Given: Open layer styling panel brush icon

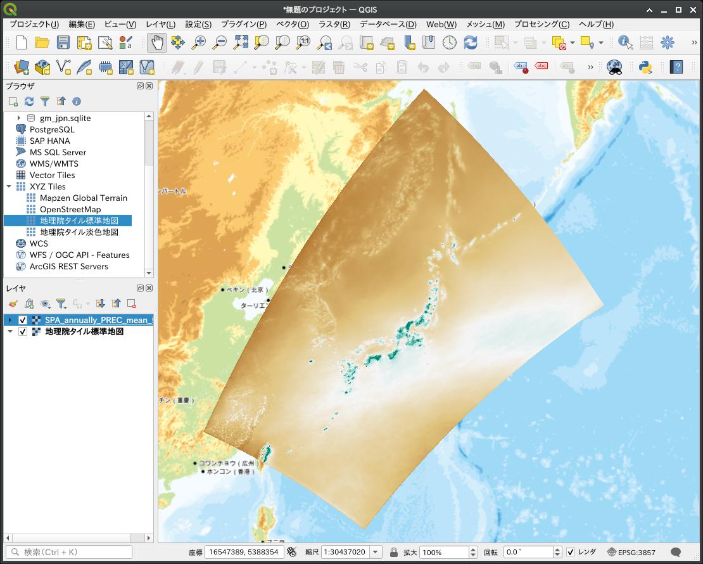Looking at the screenshot, I should (x=13, y=304).
